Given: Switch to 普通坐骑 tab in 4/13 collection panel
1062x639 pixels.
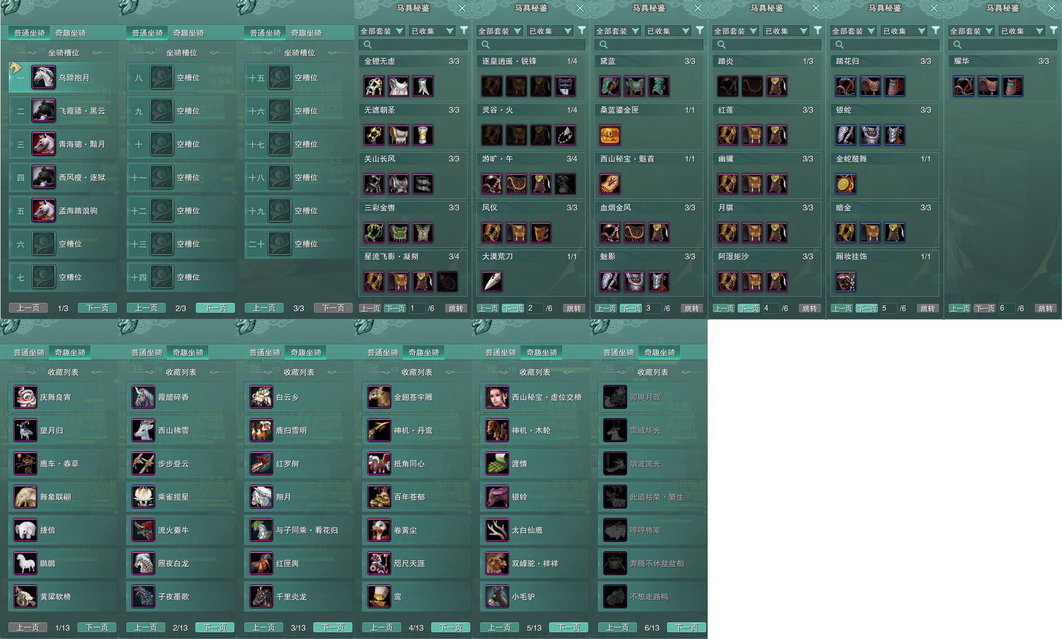Looking at the screenshot, I should [x=383, y=352].
